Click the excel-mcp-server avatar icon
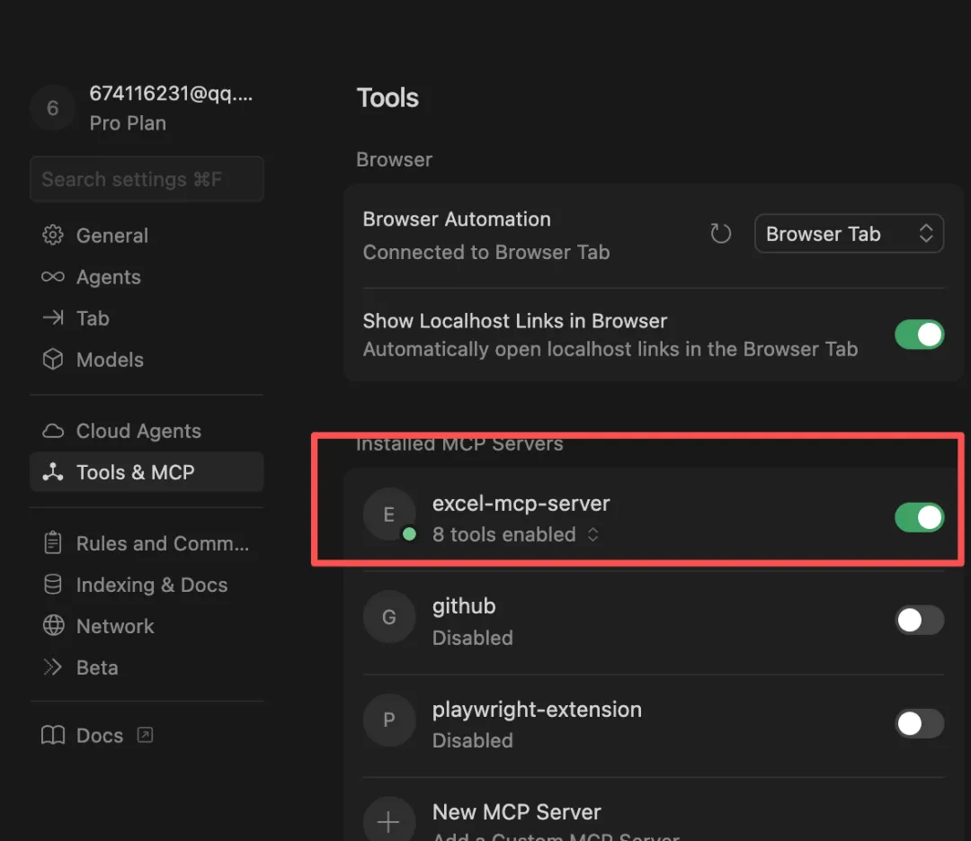 388,514
